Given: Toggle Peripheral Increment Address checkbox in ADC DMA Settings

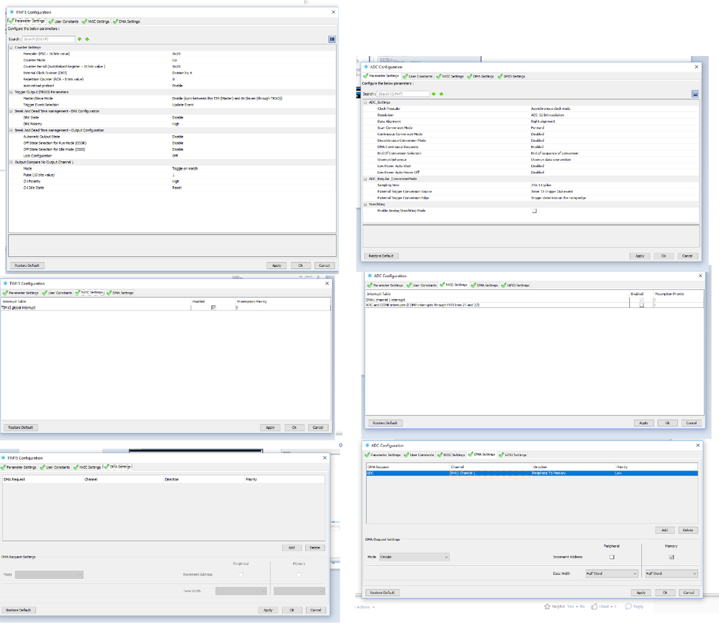Looking at the screenshot, I should 612,557.
